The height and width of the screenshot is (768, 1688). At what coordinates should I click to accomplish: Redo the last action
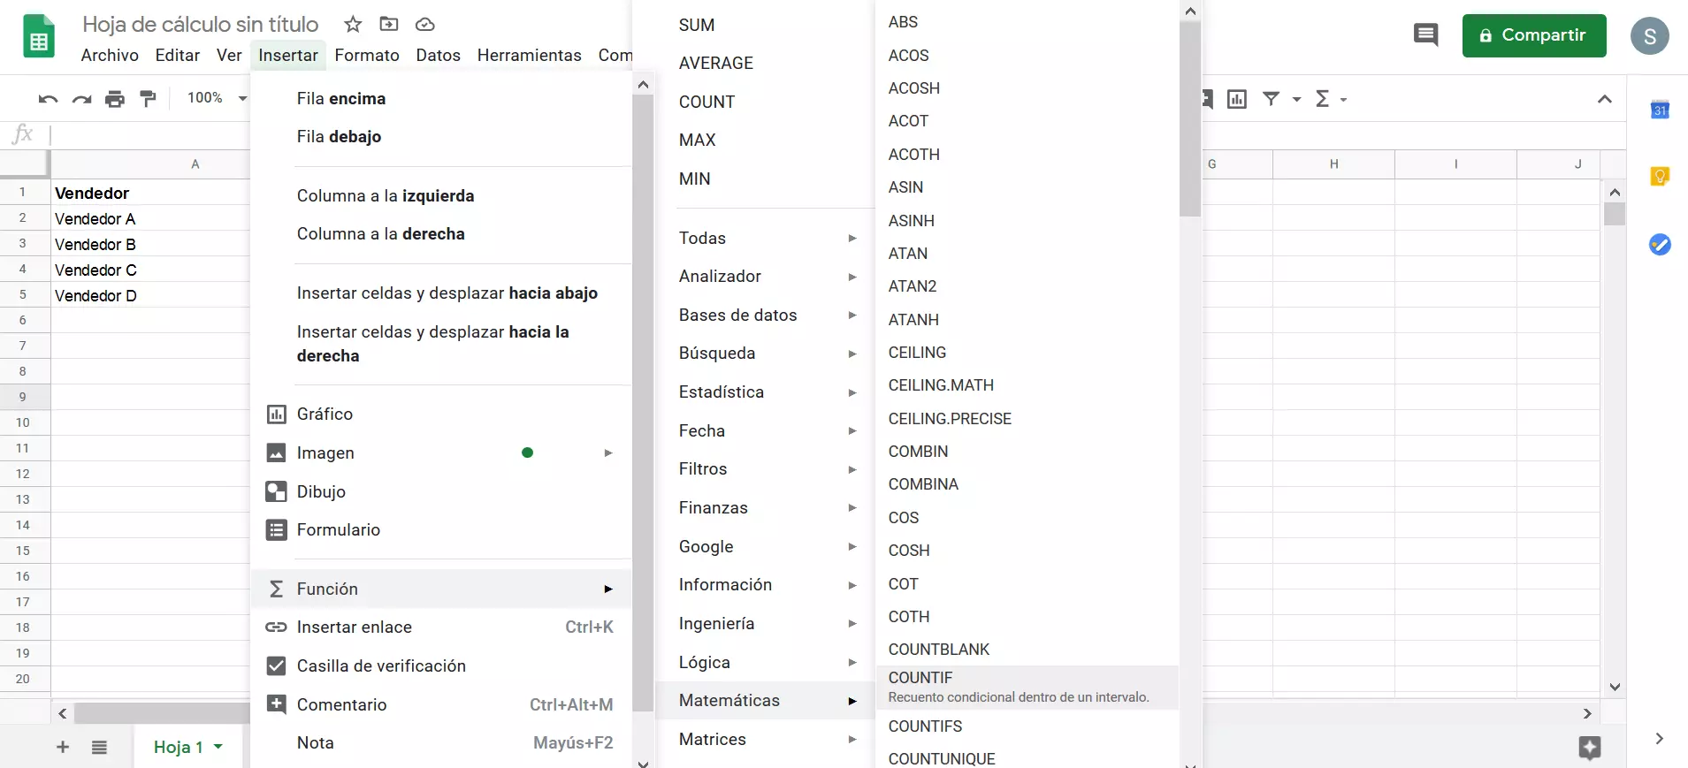(81, 98)
